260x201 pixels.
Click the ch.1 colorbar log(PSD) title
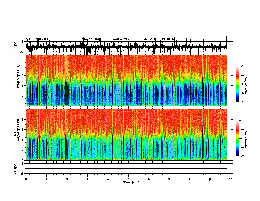pos(246,86)
